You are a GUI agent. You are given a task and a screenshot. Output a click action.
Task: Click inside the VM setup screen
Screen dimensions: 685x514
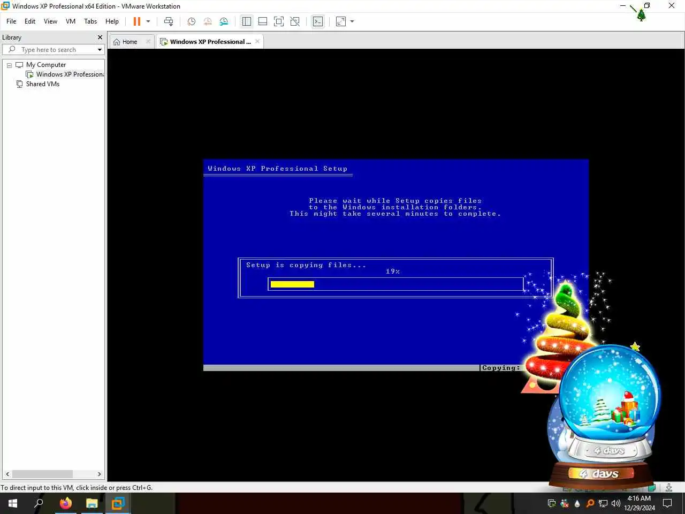(x=396, y=265)
